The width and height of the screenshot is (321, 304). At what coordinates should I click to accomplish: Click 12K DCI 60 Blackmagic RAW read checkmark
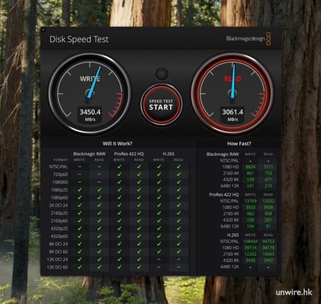(x=99, y=267)
